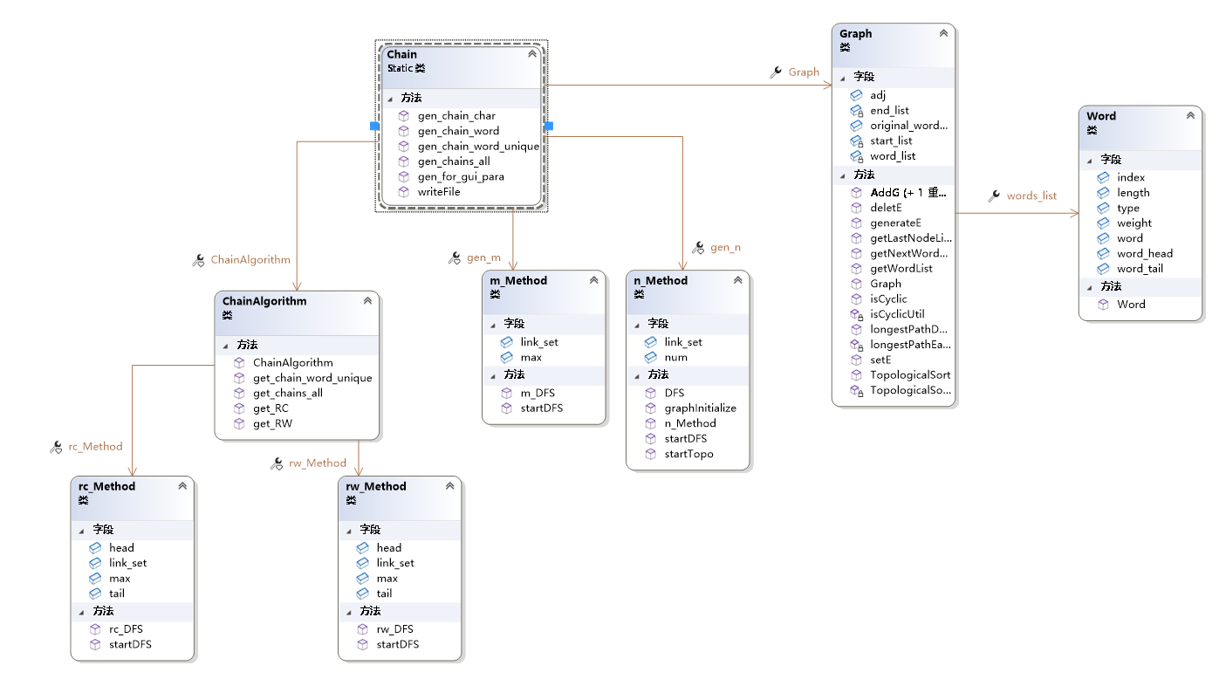Collapse the 字段 section in Graph class
Screen dimensions: 1226x686
pos(842,78)
